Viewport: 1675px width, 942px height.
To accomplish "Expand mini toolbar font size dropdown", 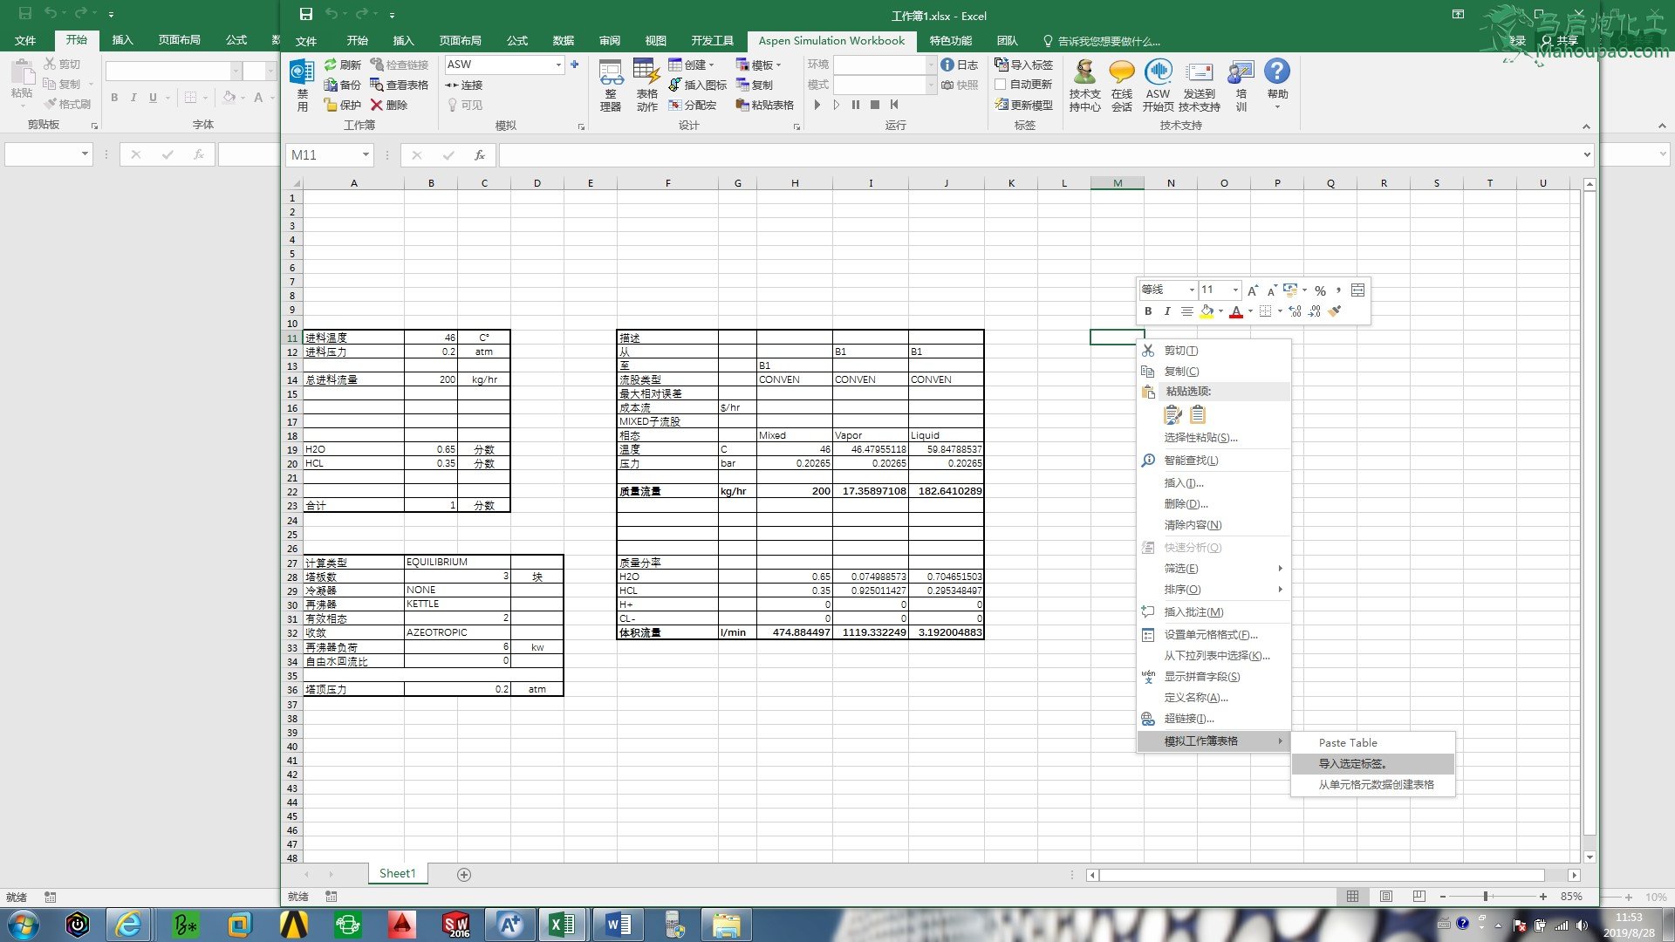I will click(1235, 290).
